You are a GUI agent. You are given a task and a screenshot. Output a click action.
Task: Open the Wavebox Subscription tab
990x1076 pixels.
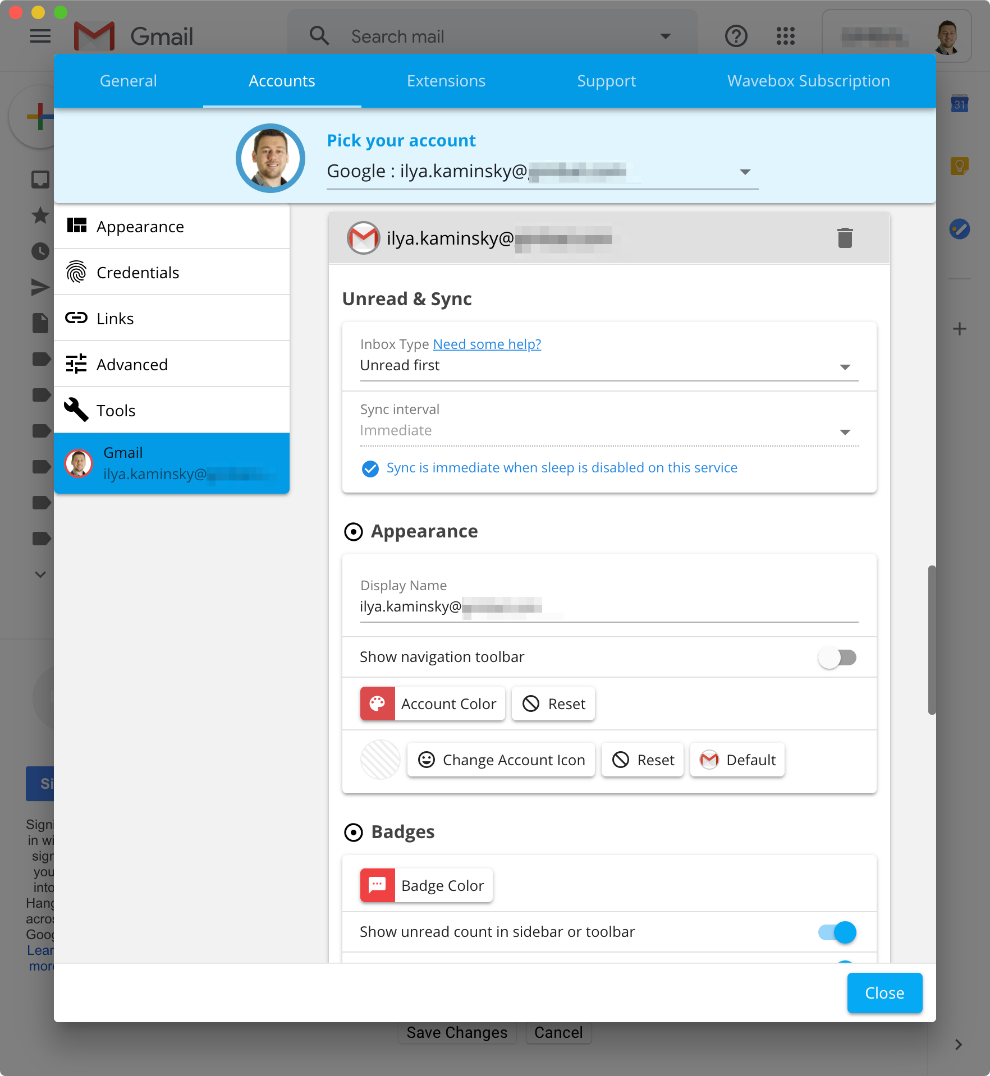click(x=808, y=80)
